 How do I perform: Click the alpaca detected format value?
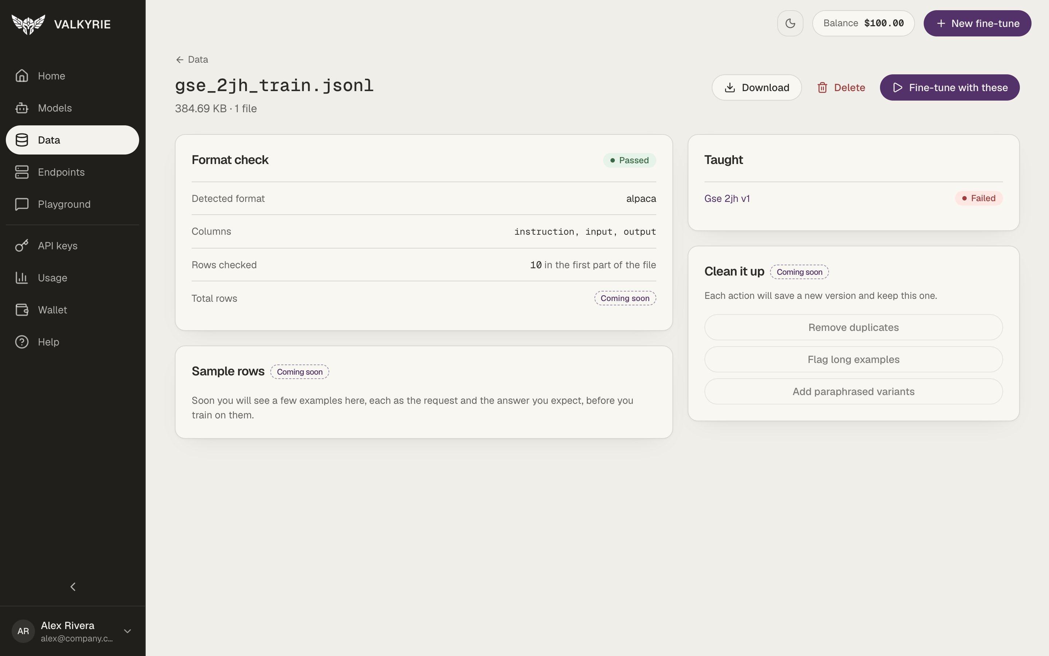[641, 199]
